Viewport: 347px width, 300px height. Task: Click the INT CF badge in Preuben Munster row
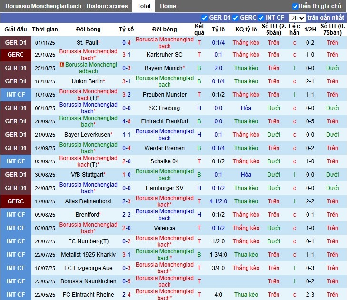coord(16,95)
